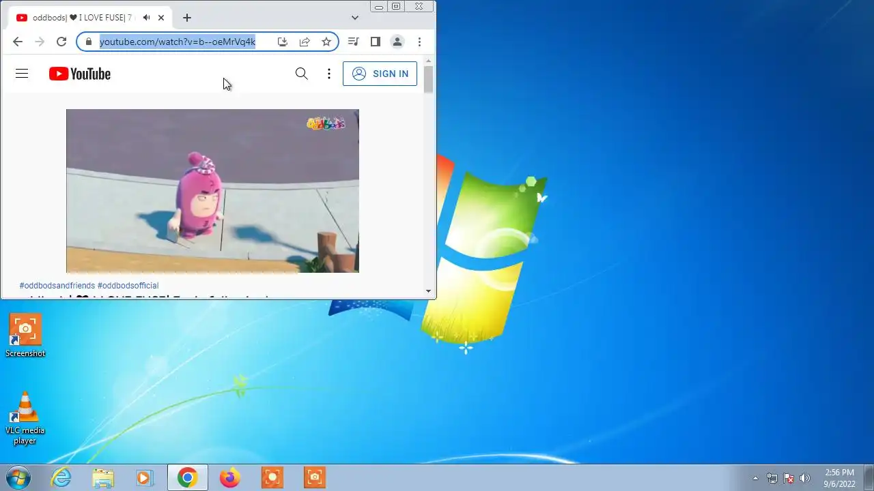Open the Screenshot desktop shortcut
The width and height of the screenshot is (874, 491).
pos(25,336)
